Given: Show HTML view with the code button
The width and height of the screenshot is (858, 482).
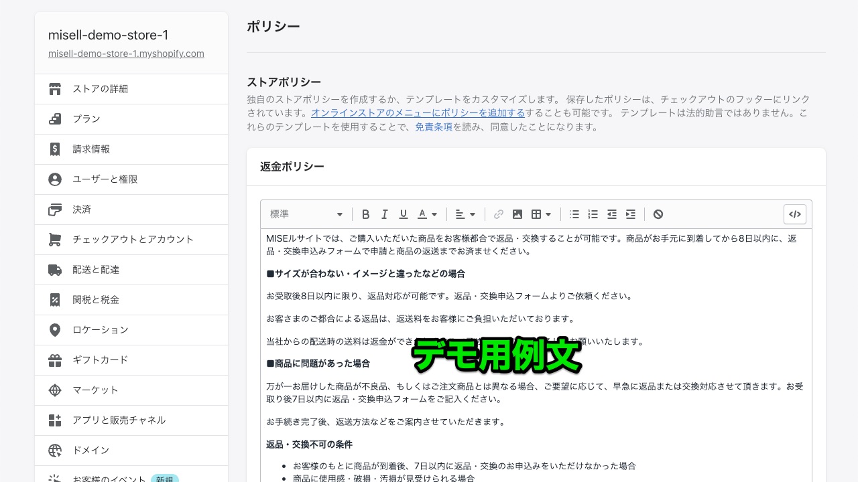Looking at the screenshot, I should click(x=794, y=214).
